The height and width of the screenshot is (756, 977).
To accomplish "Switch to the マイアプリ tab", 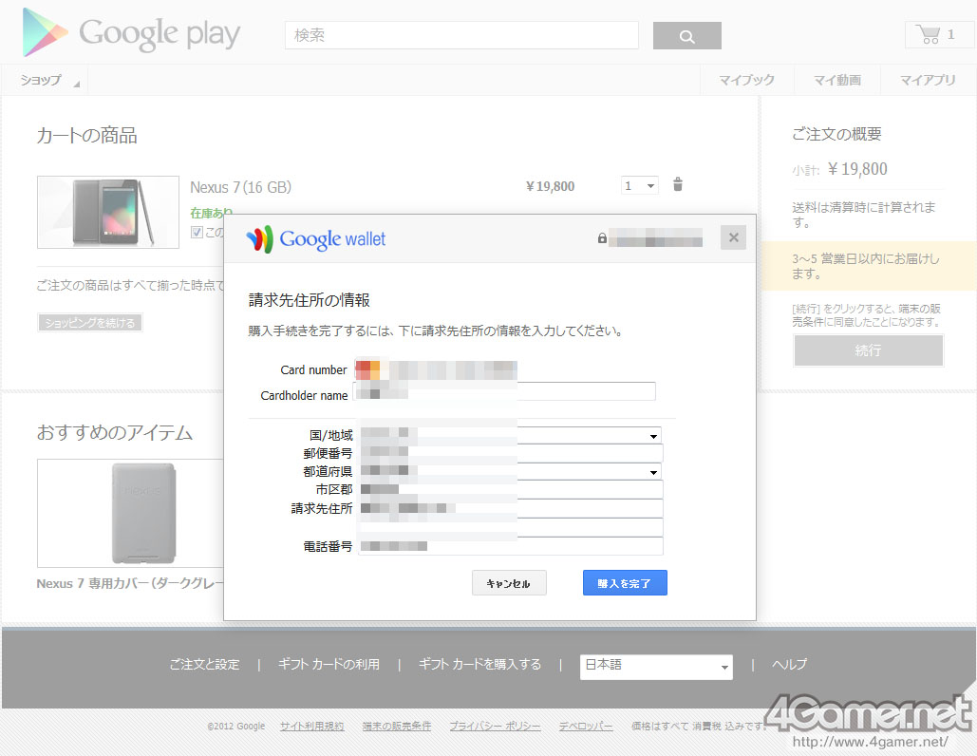I will [x=927, y=81].
